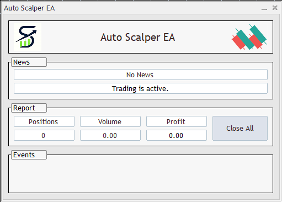Click the Profit header cell
The image size is (282, 202).
click(x=177, y=121)
